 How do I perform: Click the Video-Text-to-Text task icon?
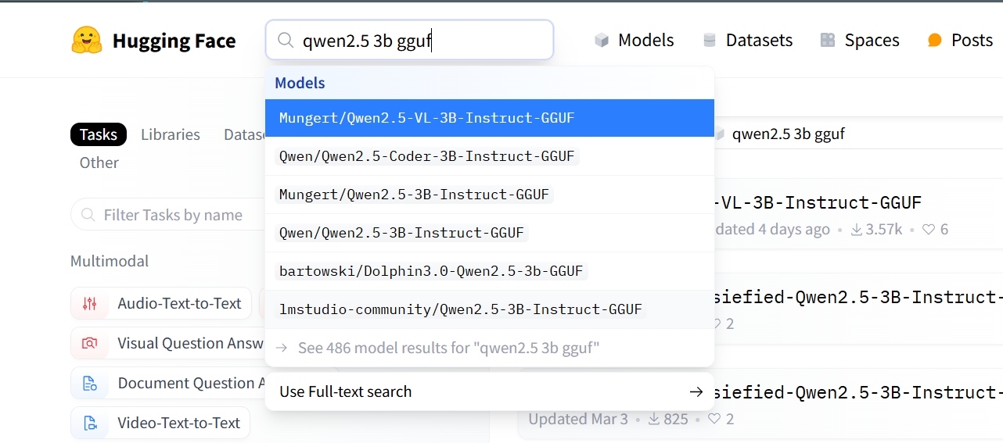click(90, 423)
